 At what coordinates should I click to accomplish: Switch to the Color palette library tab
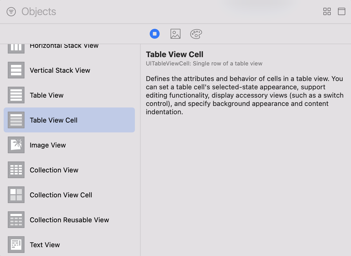point(196,34)
